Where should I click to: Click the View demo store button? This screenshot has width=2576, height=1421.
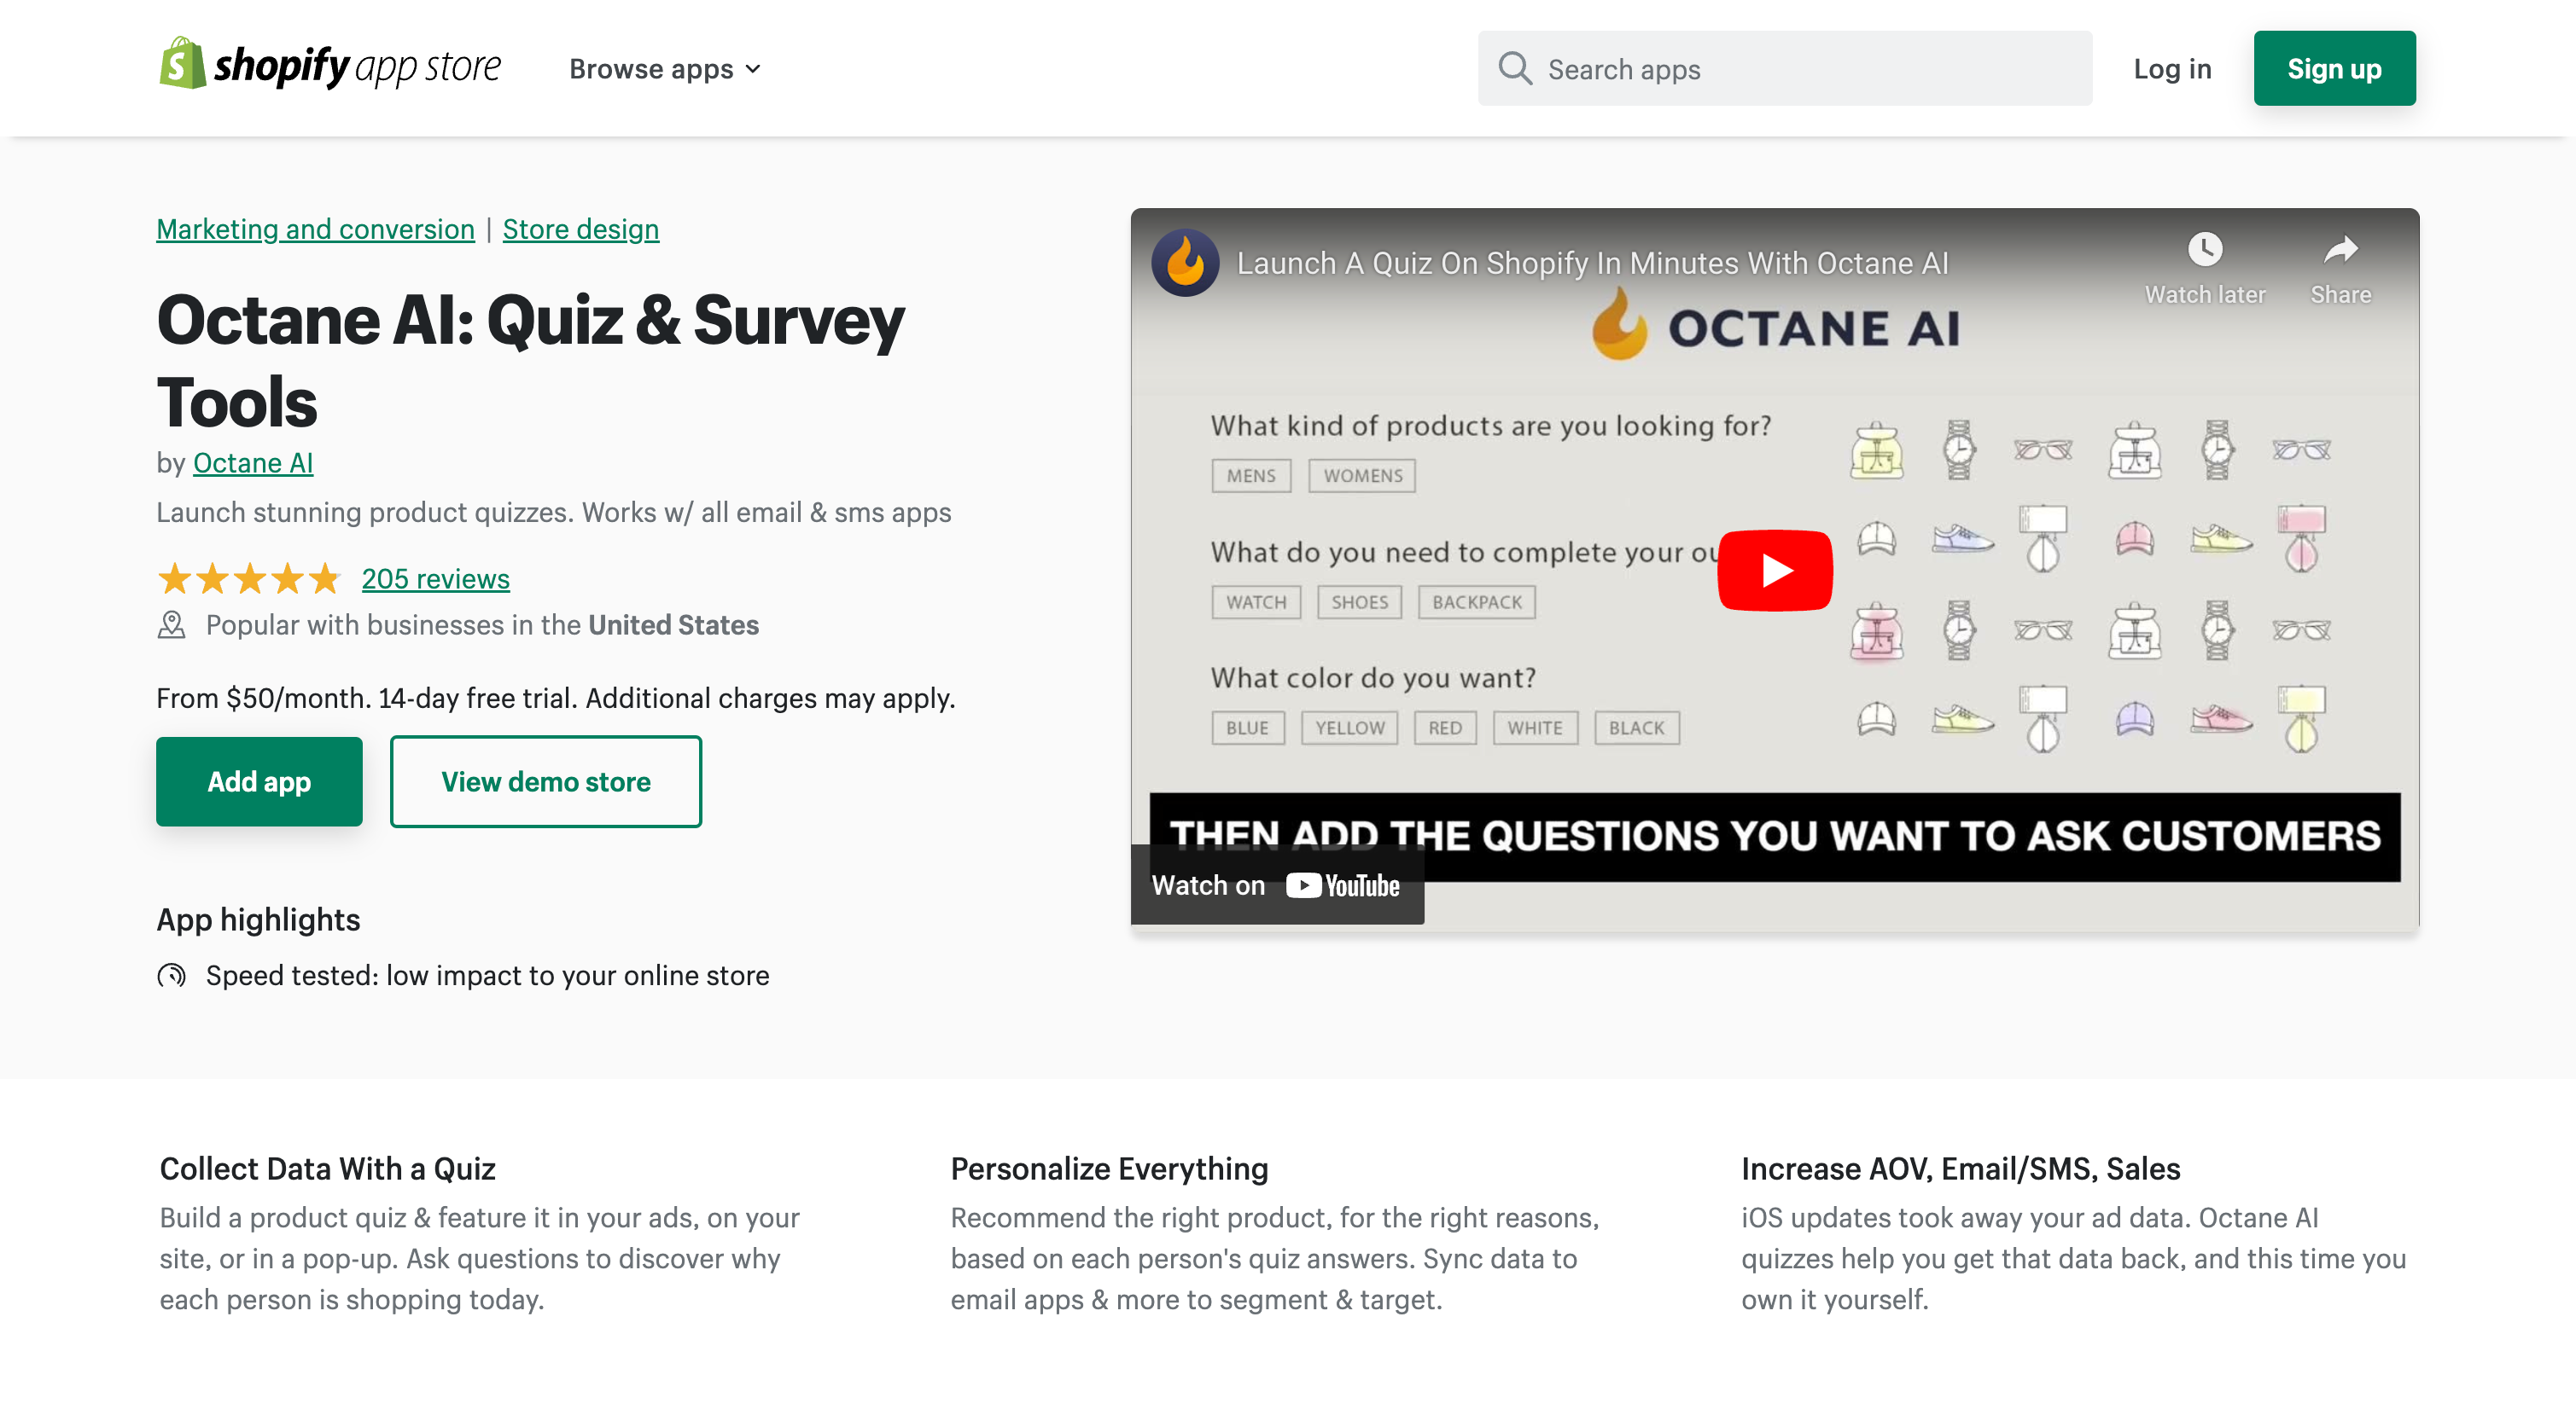pos(545,780)
